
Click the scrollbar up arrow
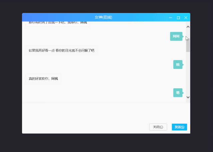(188, 27)
